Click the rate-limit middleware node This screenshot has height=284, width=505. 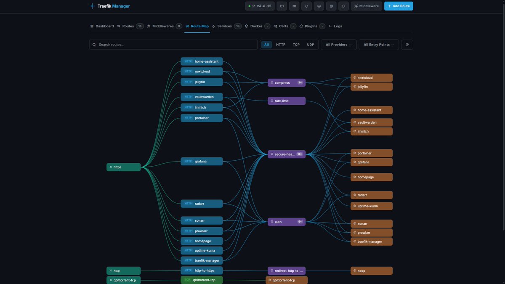[x=287, y=101]
